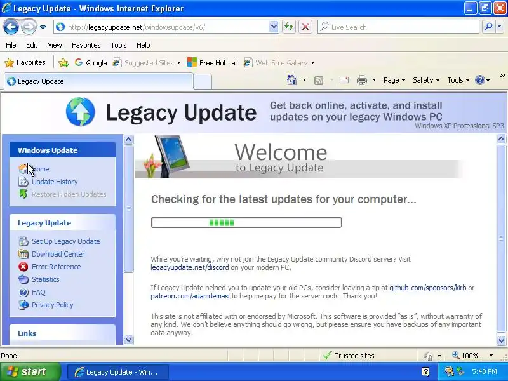Open Privacy Policy link
Image resolution: width=508 pixels, height=381 pixels.
tap(53, 305)
